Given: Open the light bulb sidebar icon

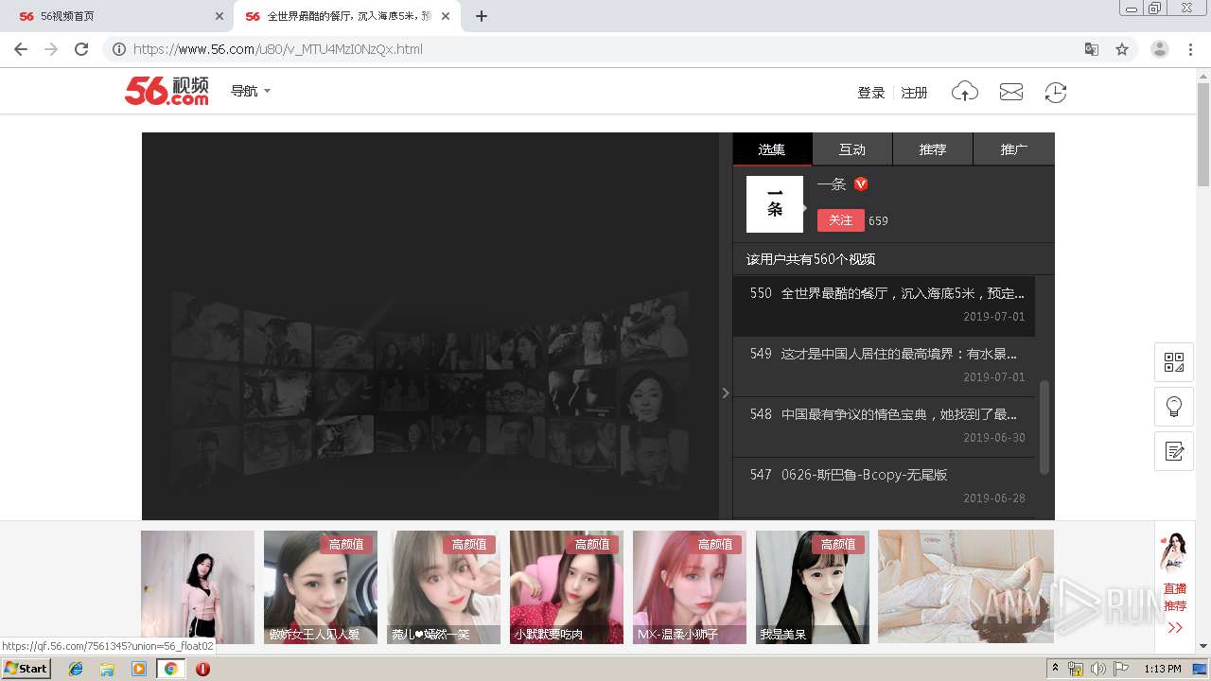Looking at the screenshot, I should [1174, 407].
